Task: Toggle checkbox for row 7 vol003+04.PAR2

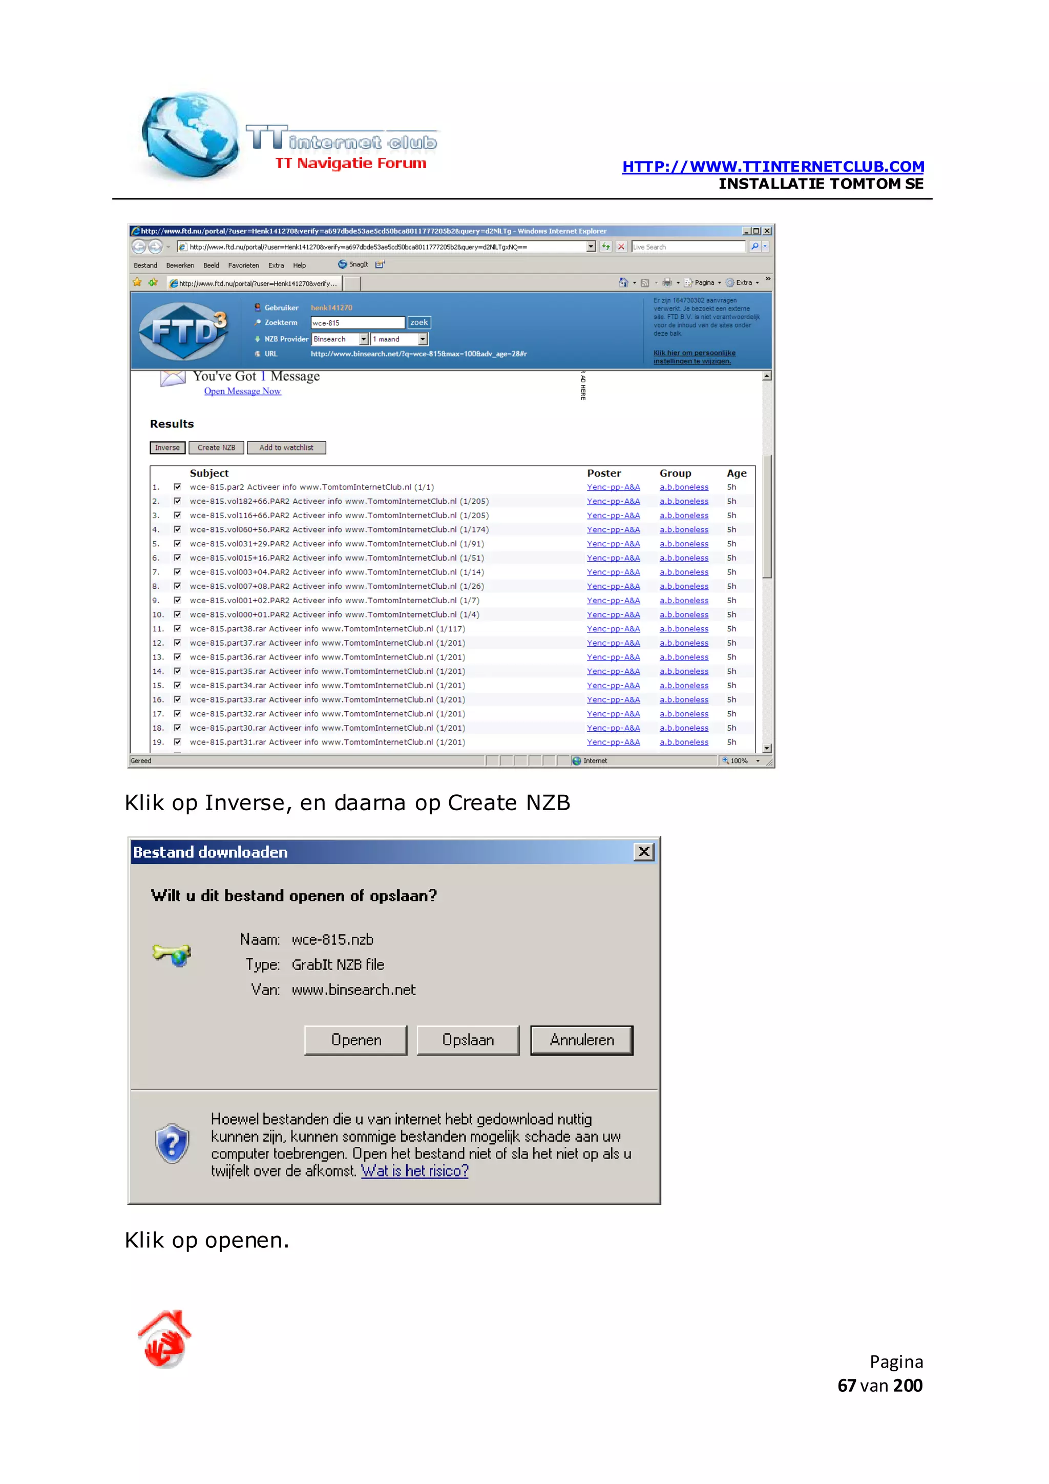Action: (x=178, y=572)
